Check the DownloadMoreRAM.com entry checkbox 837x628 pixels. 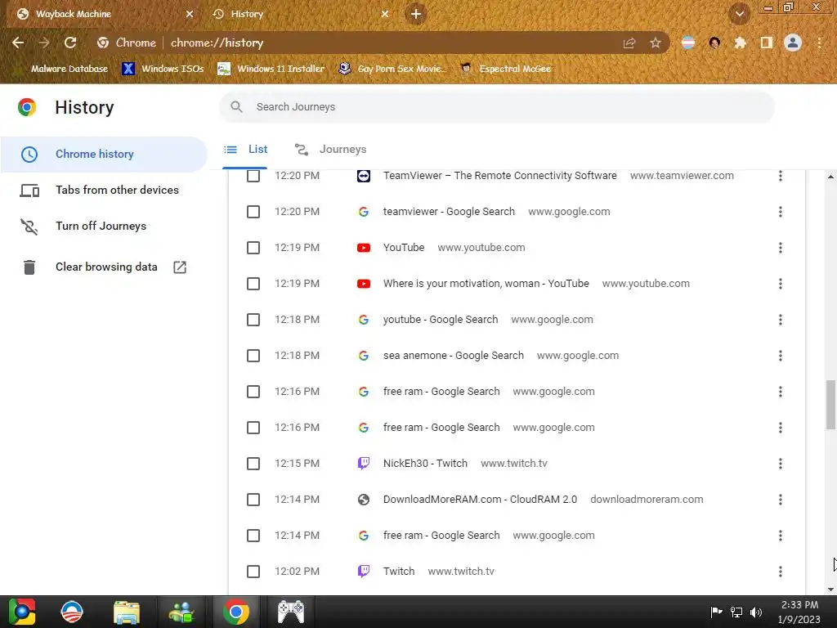253,500
